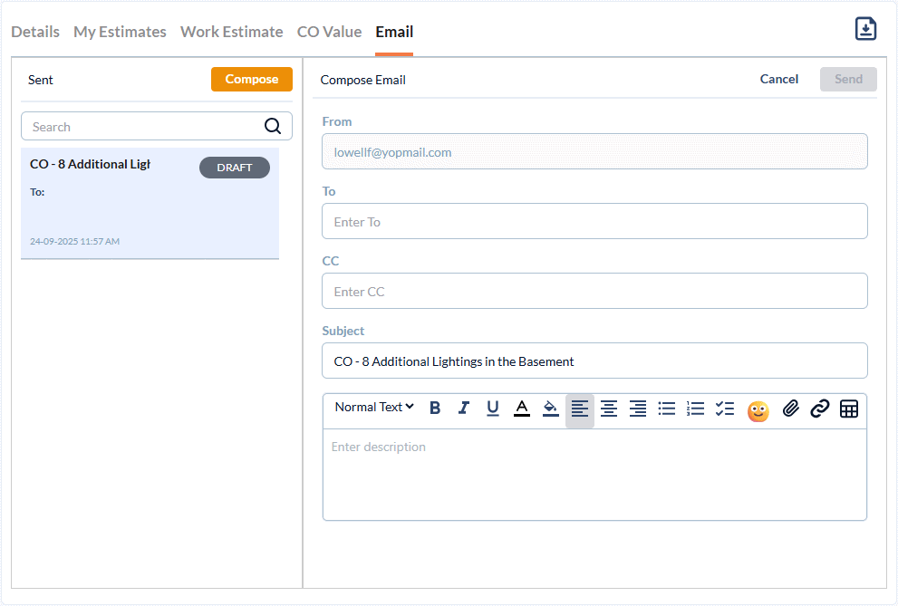Viewport: 898px width, 606px height.
Task: Switch to the My Estimates tab
Action: [120, 32]
